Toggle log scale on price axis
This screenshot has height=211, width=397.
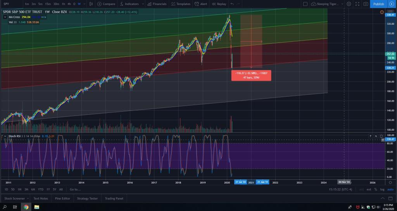(x=383, y=189)
